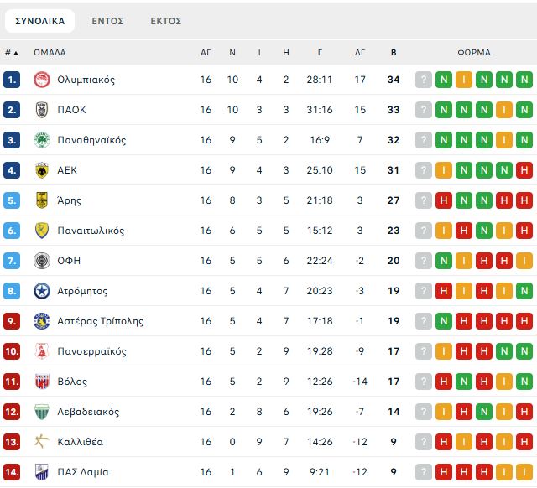Click the Αστέρας Τρίπολης team badge
The image size is (537, 488).
tap(41, 321)
